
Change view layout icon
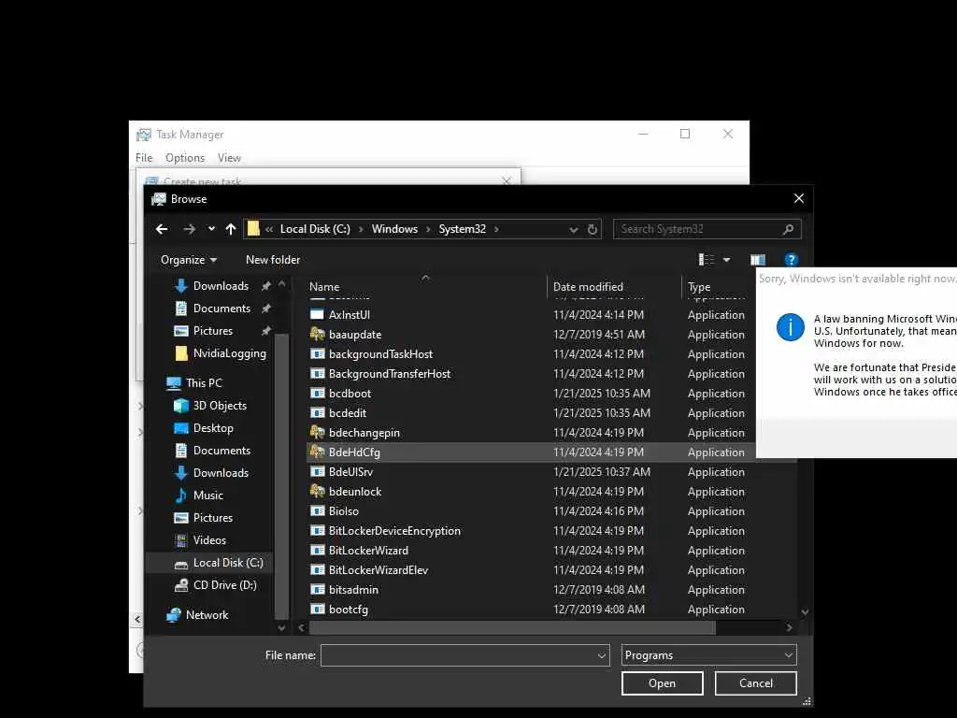(x=707, y=260)
